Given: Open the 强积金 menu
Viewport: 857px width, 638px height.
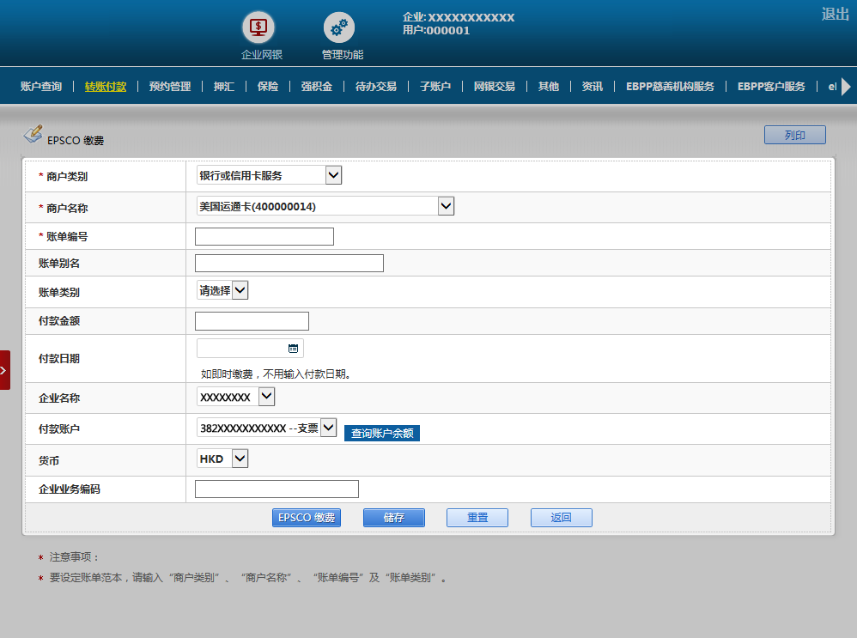Looking at the screenshot, I should (x=316, y=87).
